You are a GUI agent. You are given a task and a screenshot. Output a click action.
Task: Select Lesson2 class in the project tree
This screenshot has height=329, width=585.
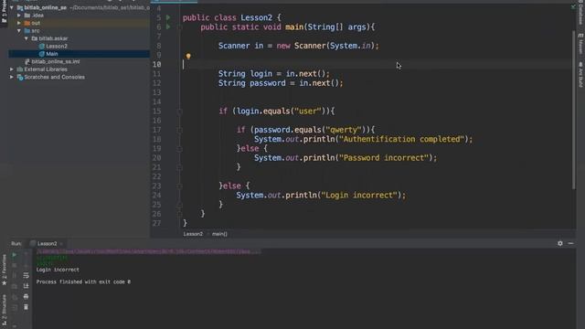coord(57,47)
